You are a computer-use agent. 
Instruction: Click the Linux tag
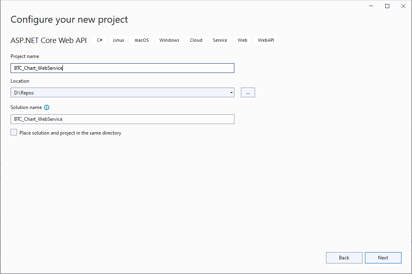click(118, 40)
